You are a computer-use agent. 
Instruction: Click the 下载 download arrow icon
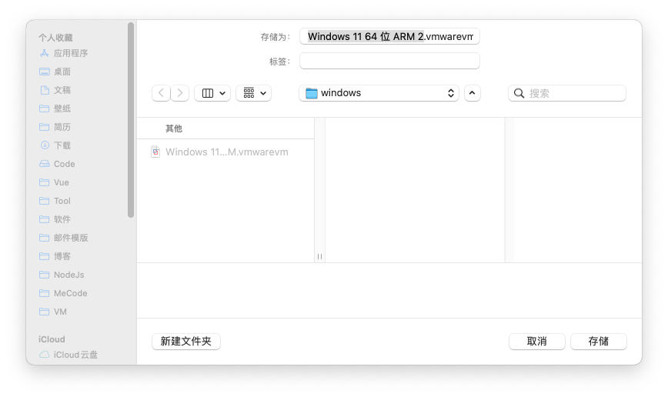pyautogui.click(x=45, y=145)
